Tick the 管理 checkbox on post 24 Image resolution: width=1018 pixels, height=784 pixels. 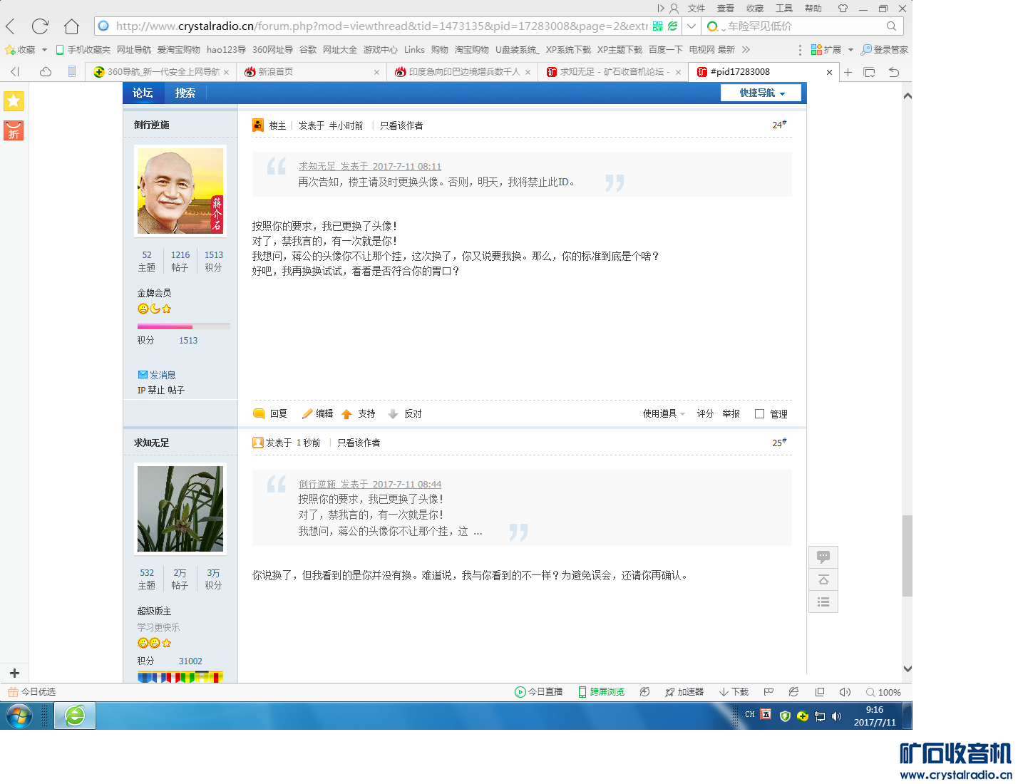(759, 414)
